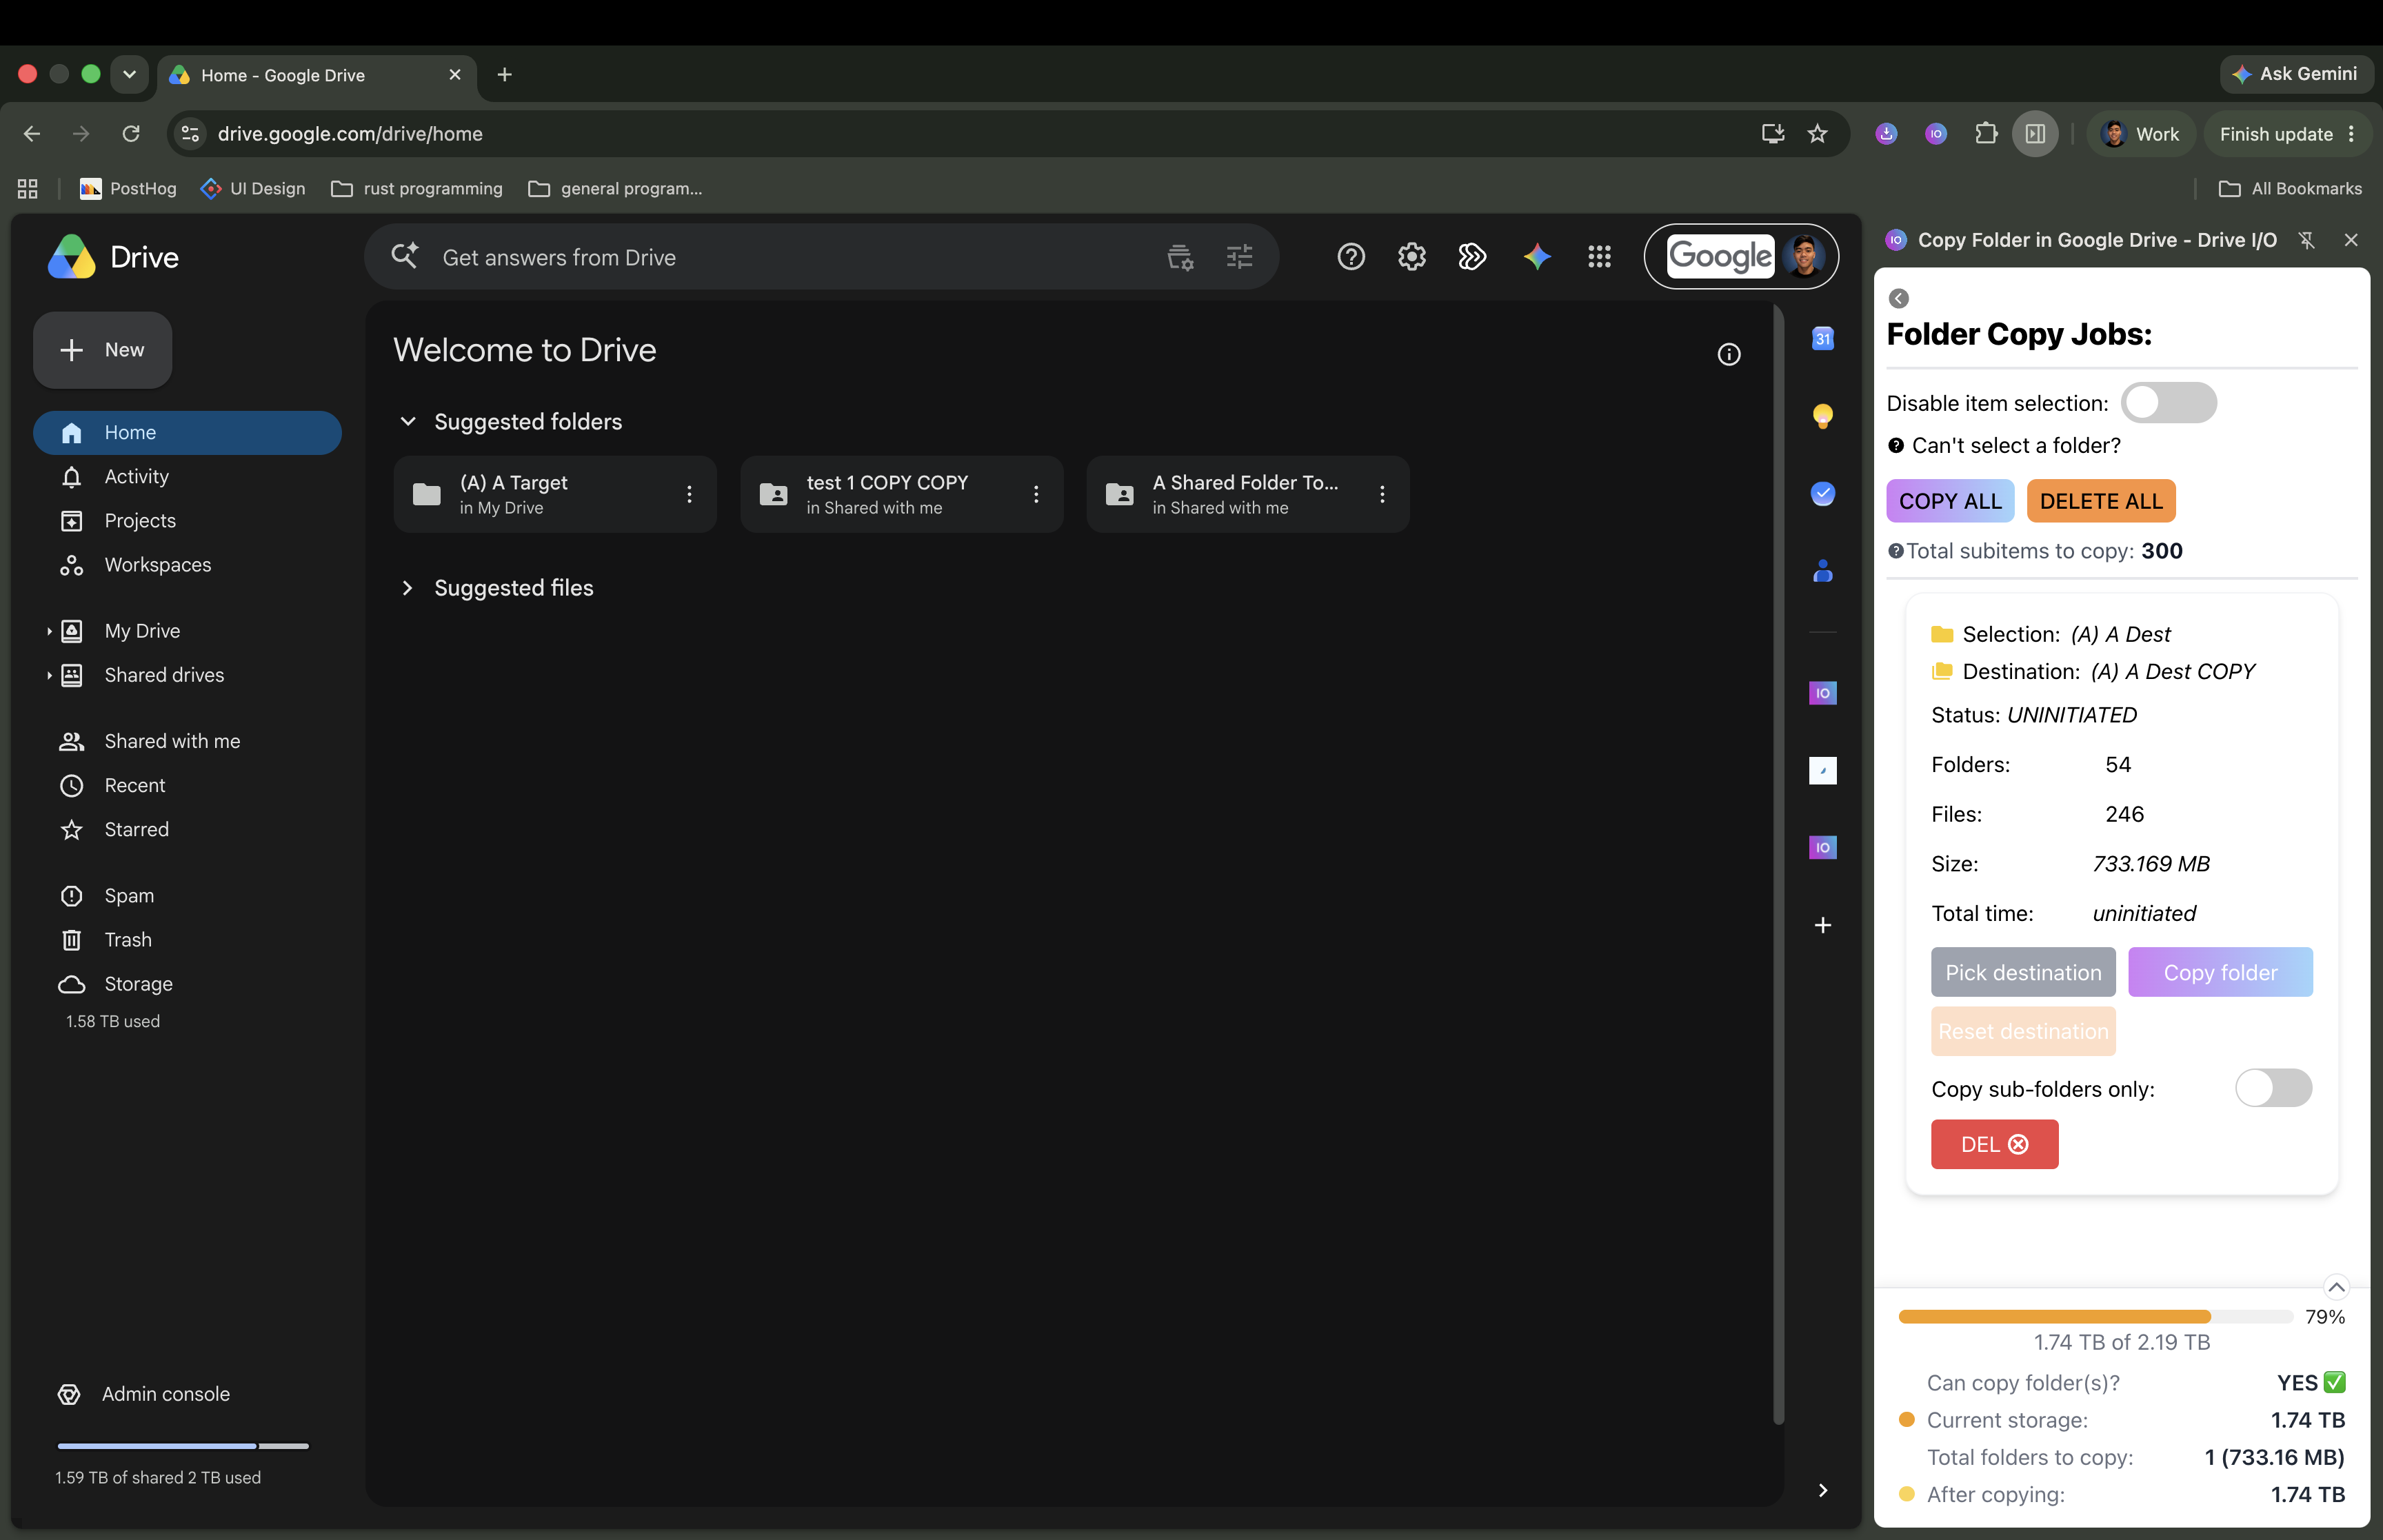Click the Gemini sparkle icon in Drive header
The height and width of the screenshot is (1540, 2383).
pyautogui.click(x=1536, y=257)
